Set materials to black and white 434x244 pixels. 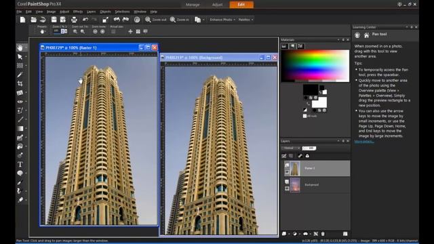point(304,110)
